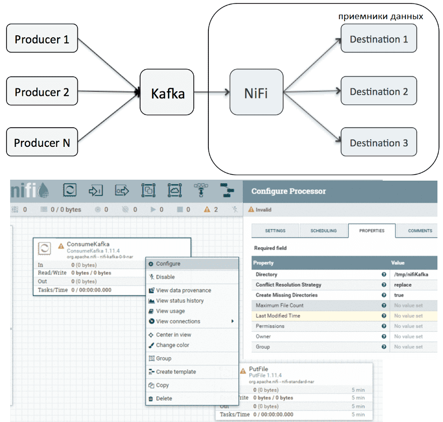Choose Create template from context menu
Screen dimensions: 443x422
pos(192,372)
